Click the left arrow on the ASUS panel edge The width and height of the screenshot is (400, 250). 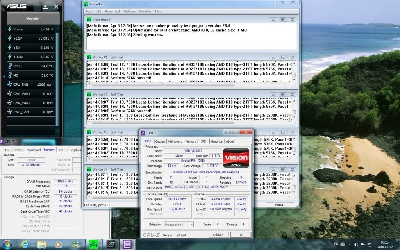click(4, 76)
